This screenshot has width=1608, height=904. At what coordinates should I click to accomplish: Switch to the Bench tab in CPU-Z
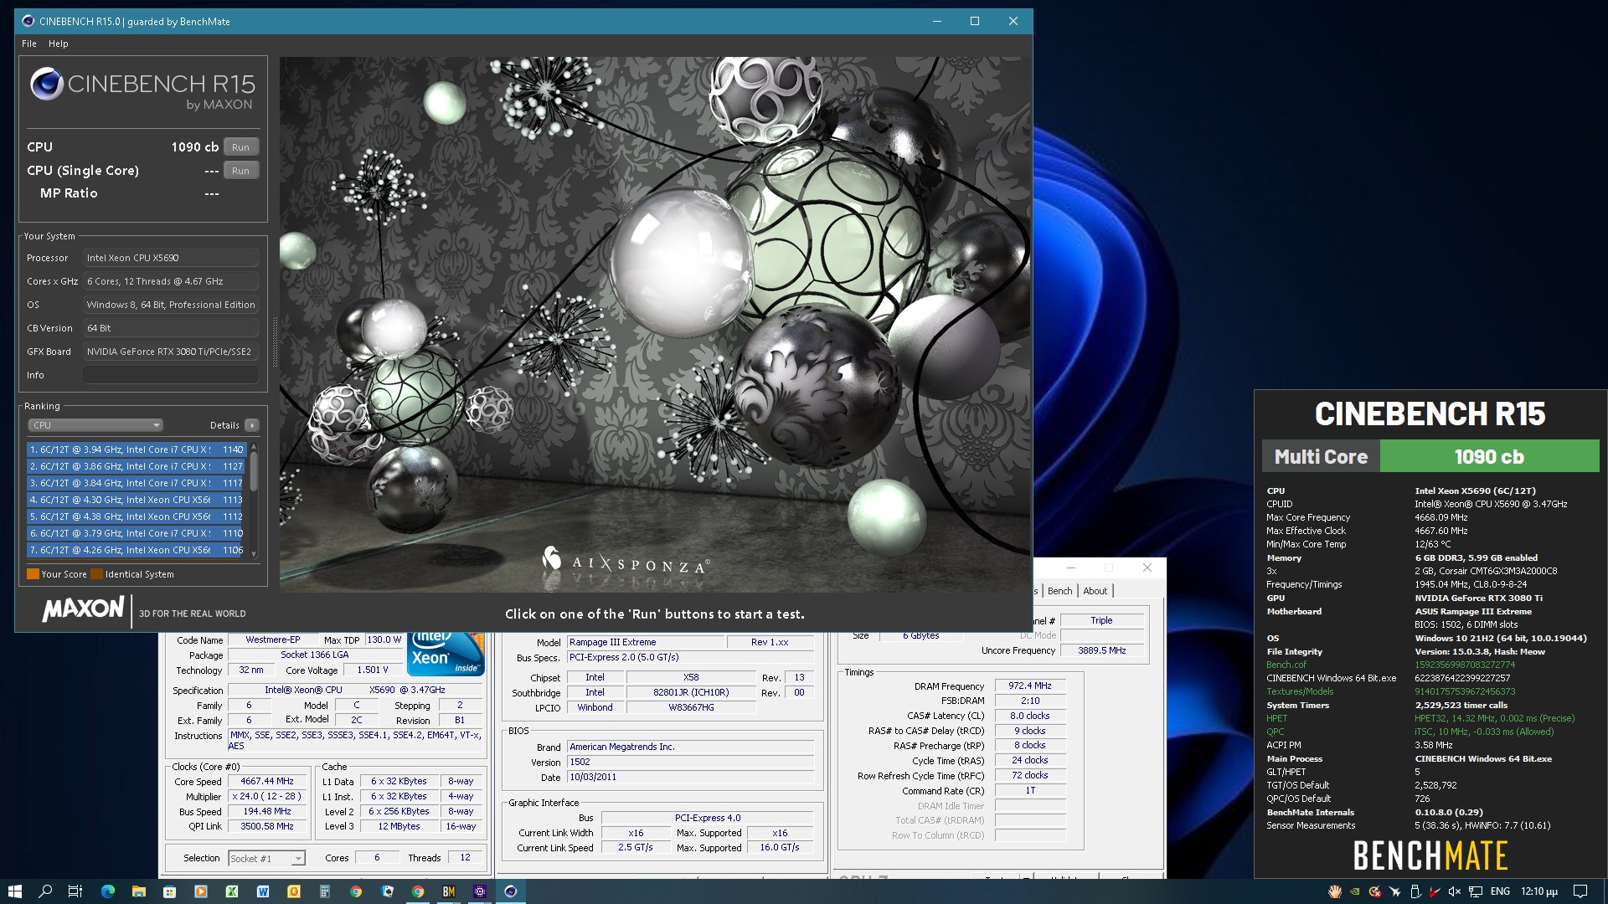pos(1059,591)
